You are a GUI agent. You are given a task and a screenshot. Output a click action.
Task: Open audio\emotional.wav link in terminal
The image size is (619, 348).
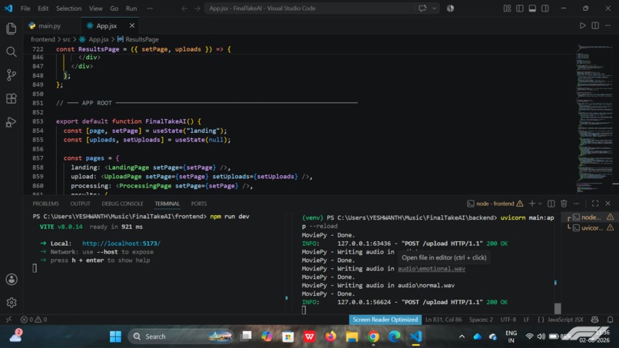(432, 269)
